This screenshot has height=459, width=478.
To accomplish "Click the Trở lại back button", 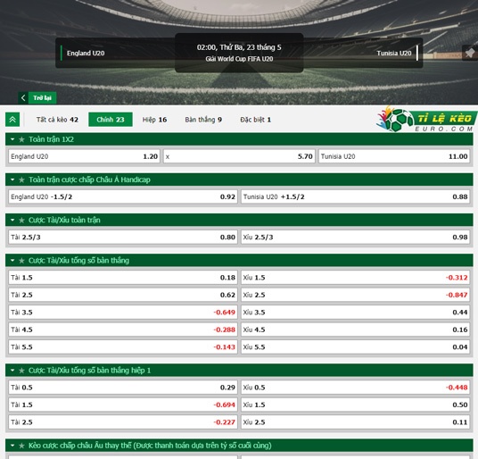I will pyautogui.click(x=37, y=97).
